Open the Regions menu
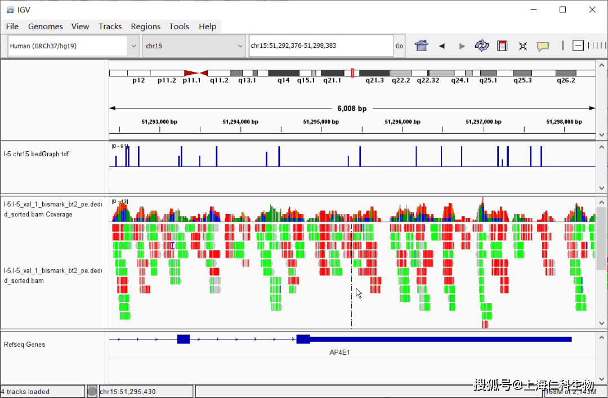Viewport: 608px width, 398px height. (x=145, y=26)
